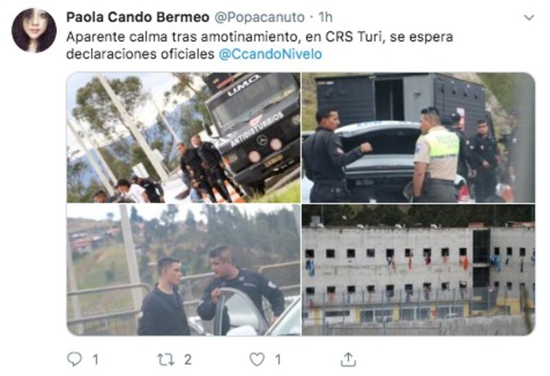Open the share tweet upload icon

tap(348, 360)
